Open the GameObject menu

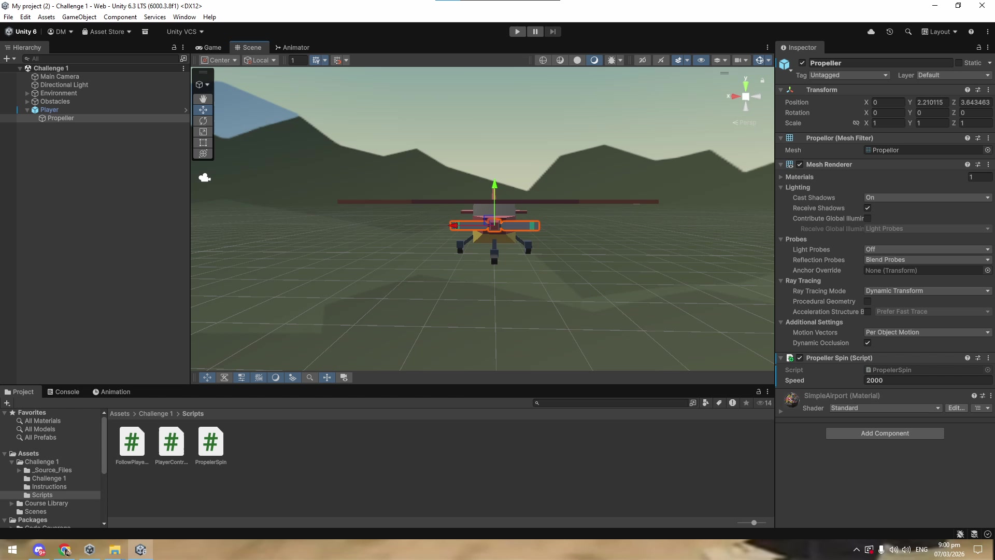[x=79, y=17]
